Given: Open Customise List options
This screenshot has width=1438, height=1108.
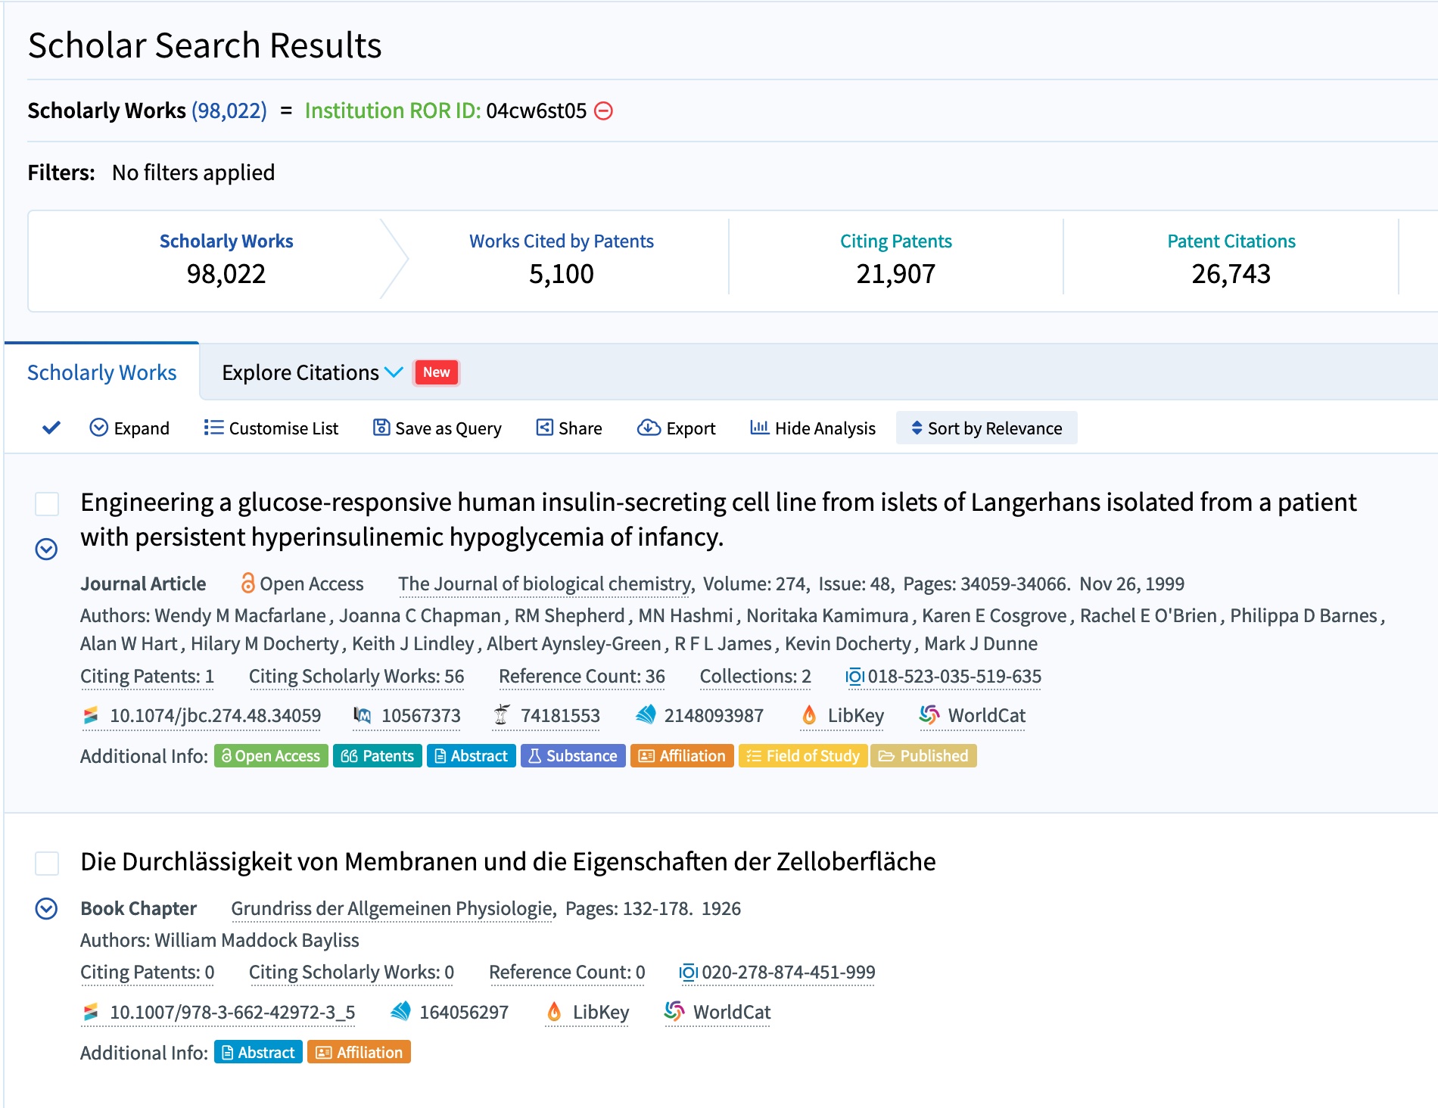Looking at the screenshot, I should [271, 428].
